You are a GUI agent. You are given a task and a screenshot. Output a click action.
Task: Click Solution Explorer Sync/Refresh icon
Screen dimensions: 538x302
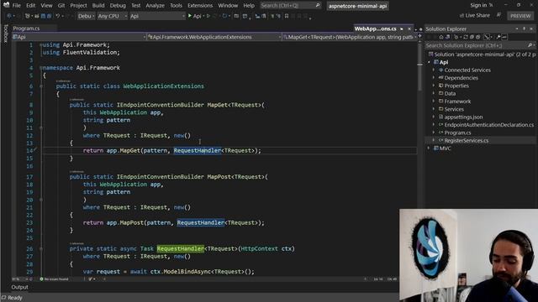pos(466,37)
